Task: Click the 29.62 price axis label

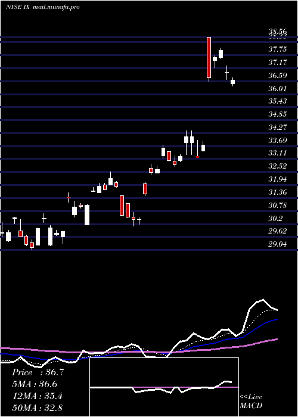Action: (278, 231)
